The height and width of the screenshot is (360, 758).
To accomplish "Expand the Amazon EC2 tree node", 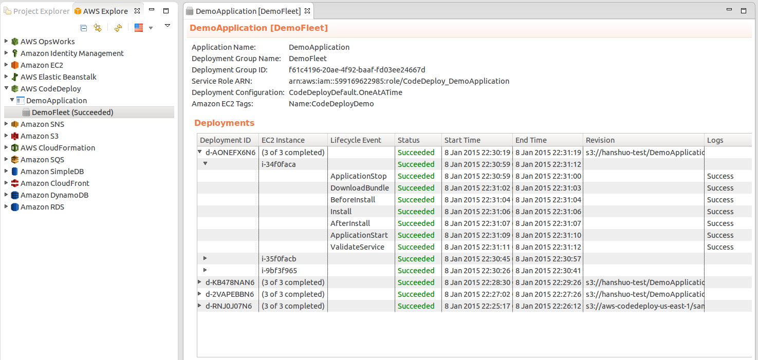I will point(6,65).
